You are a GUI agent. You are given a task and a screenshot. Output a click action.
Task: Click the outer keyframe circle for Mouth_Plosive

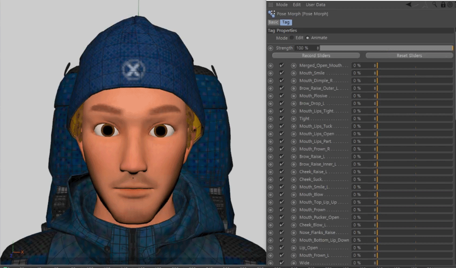(271, 96)
